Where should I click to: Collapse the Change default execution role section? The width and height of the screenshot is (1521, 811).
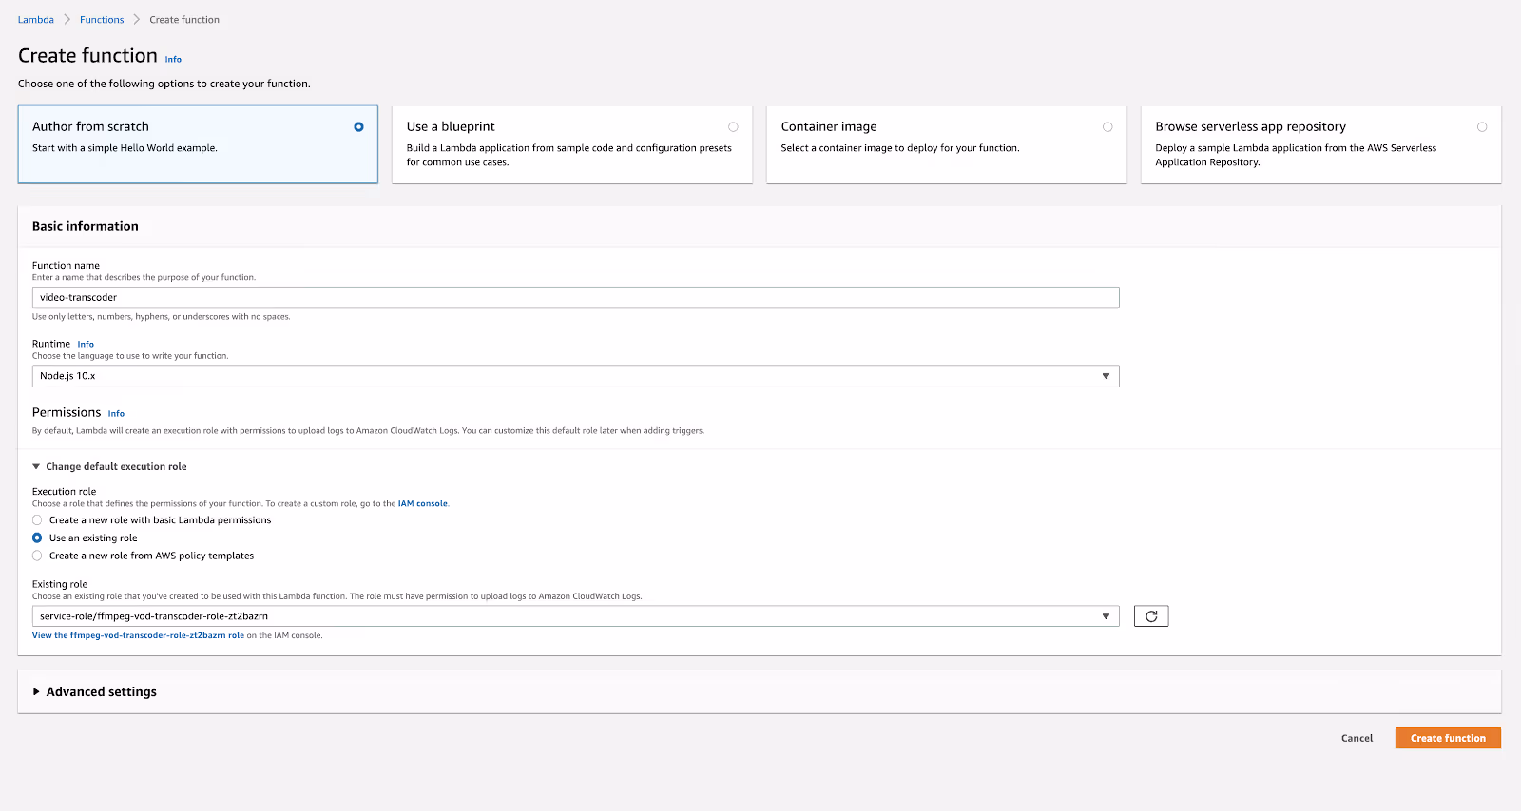click(x=109, y=466)
